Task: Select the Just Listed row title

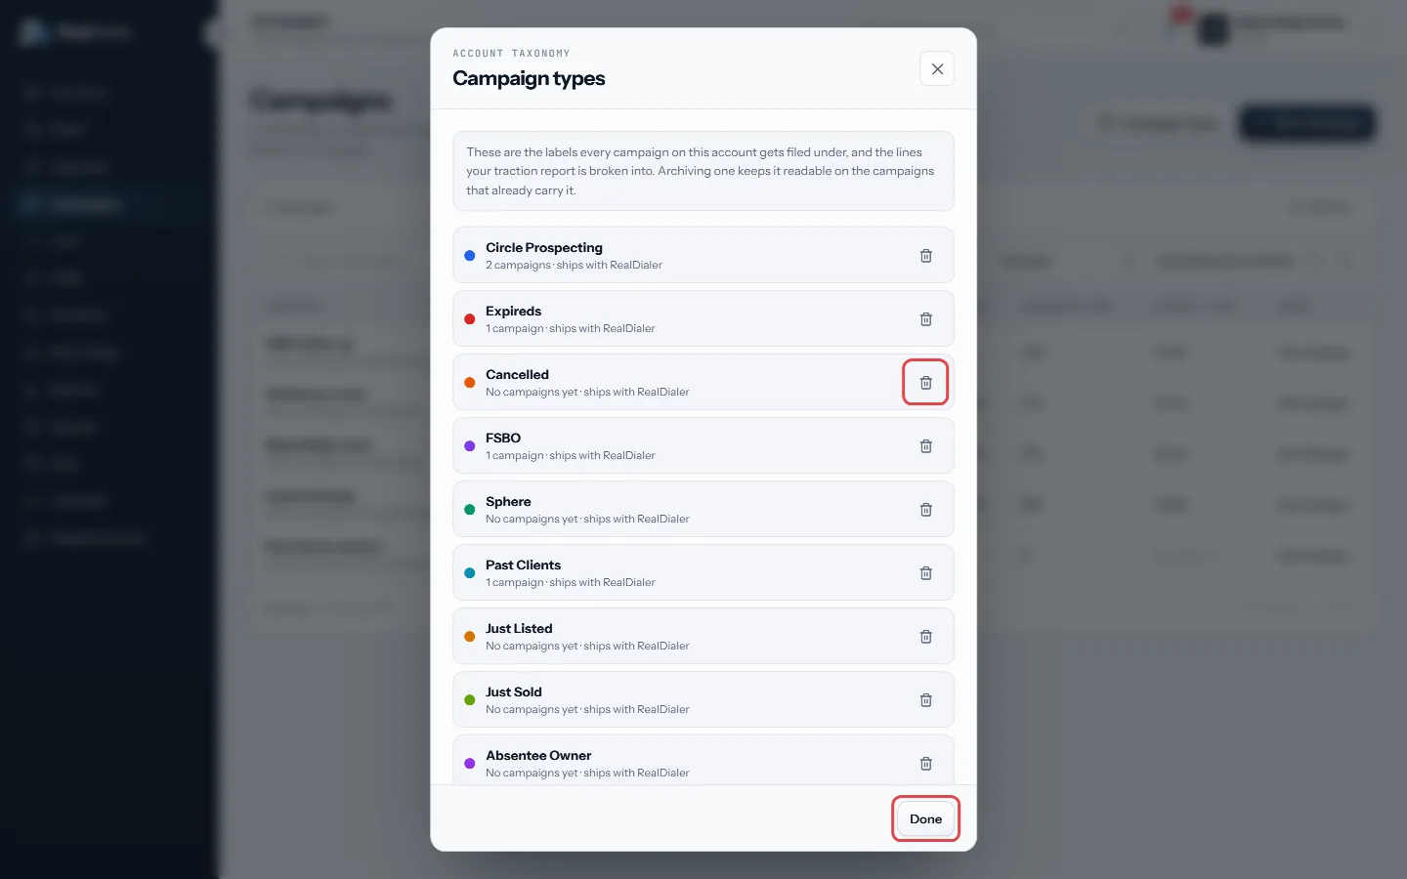Action: tap(519, 628)
